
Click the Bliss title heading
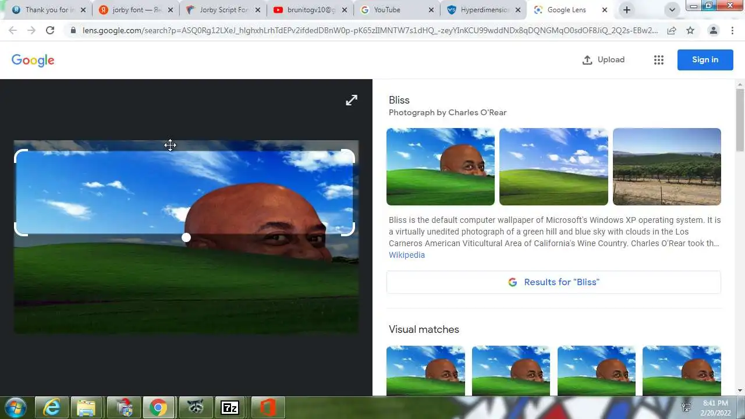tap(399, 100)
